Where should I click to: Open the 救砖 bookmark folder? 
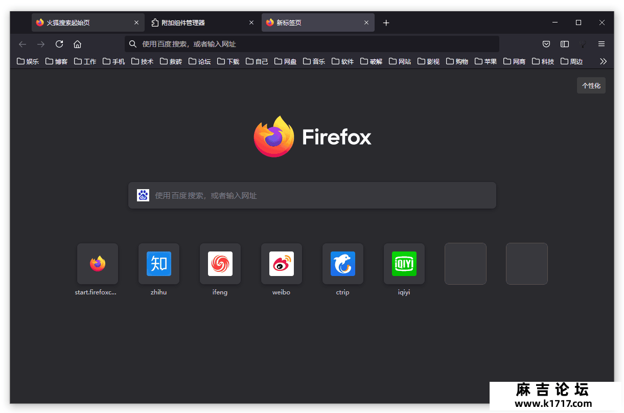pos(171,61)
